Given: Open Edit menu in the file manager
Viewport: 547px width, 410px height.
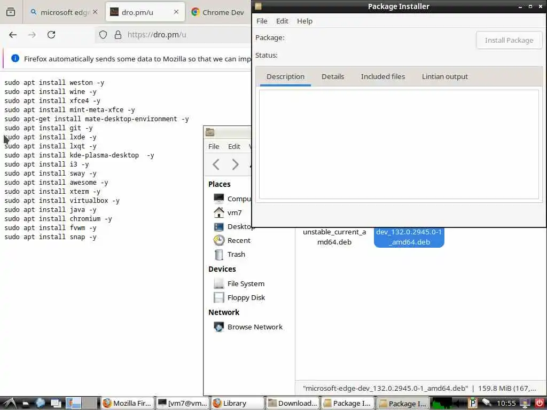Looking at the screenshot, I should coord(234,146).
